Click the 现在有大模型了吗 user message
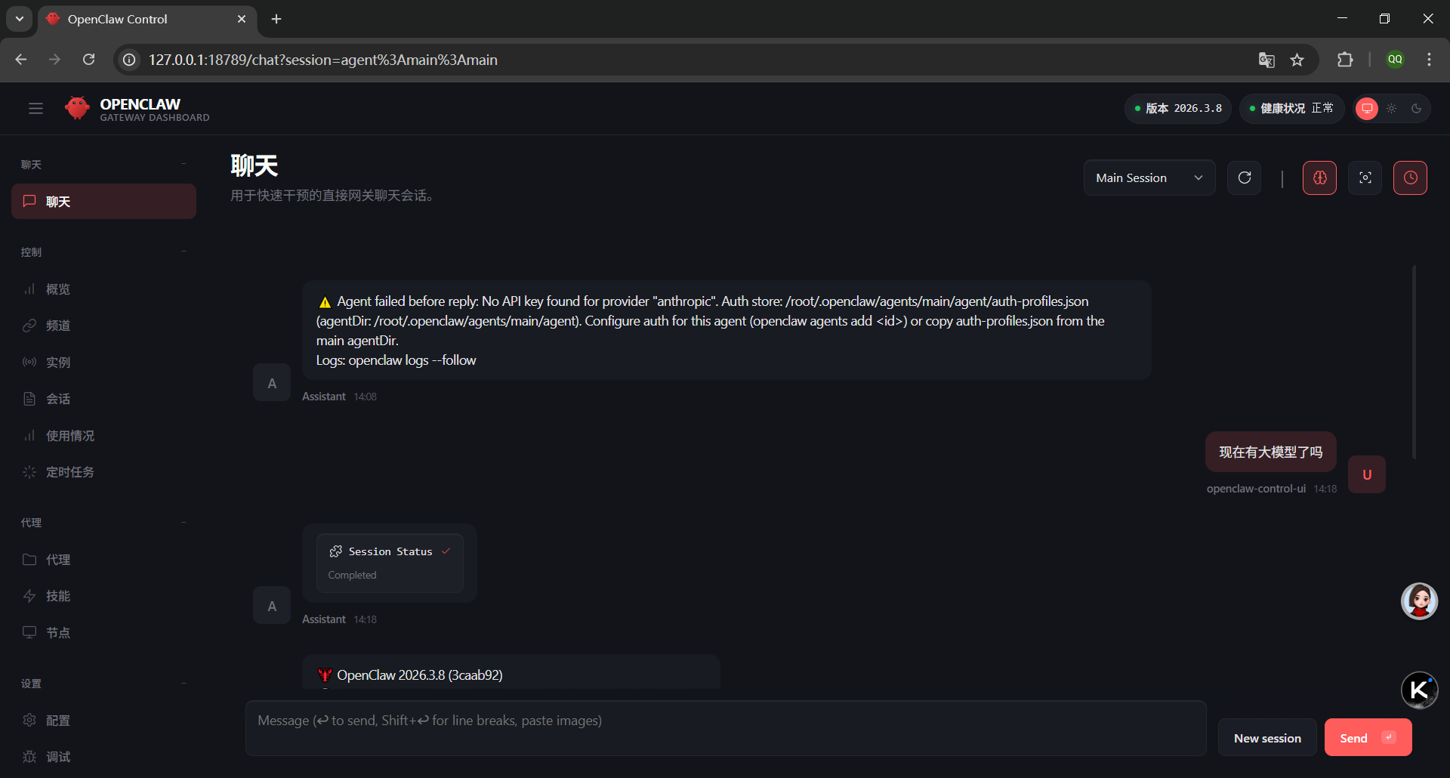This screenshot has height=778, width=1450. click(x=1271, y=452)
